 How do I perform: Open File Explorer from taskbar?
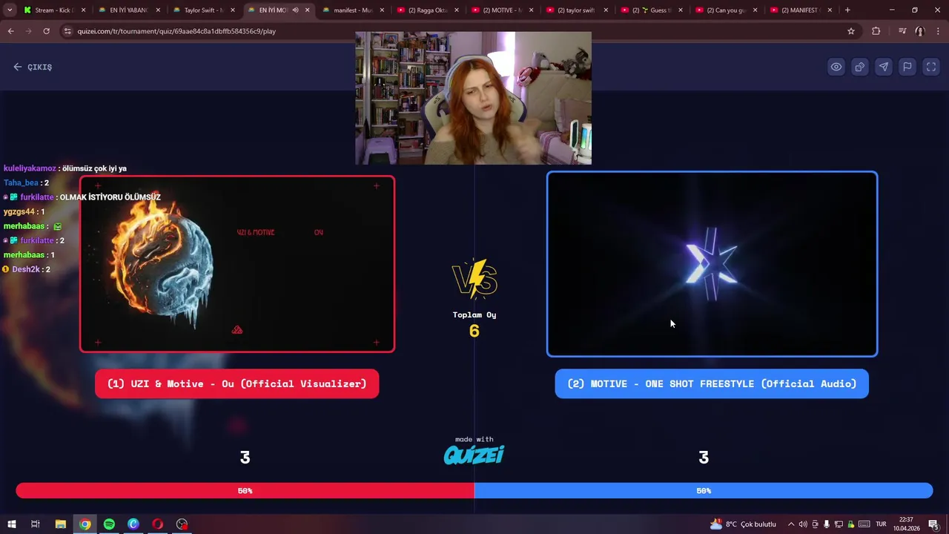point(61,524)
